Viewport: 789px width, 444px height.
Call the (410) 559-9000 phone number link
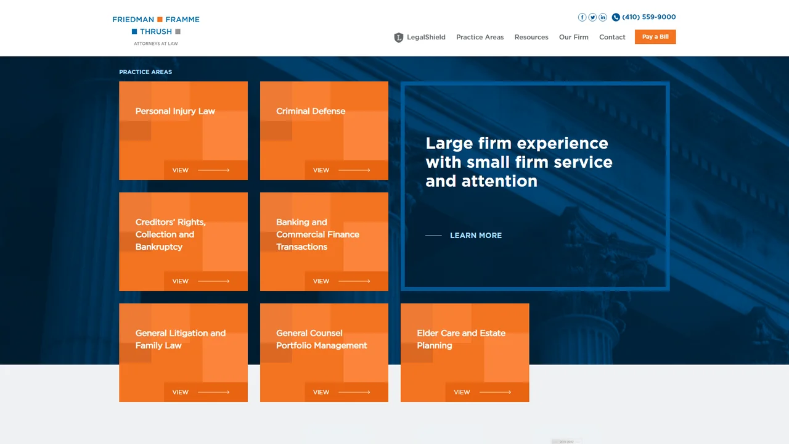coord(648,17)
